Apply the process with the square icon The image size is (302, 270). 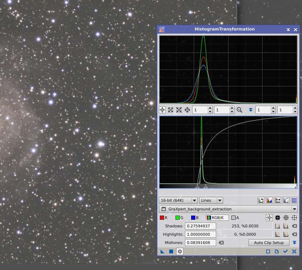click(x=171, y=251)
